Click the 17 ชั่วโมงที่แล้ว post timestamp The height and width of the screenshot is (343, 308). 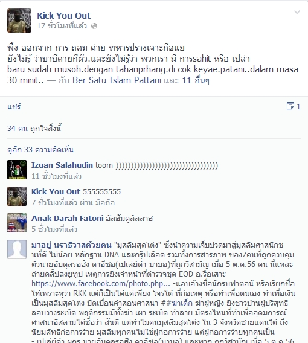click(x=62, y=26)
